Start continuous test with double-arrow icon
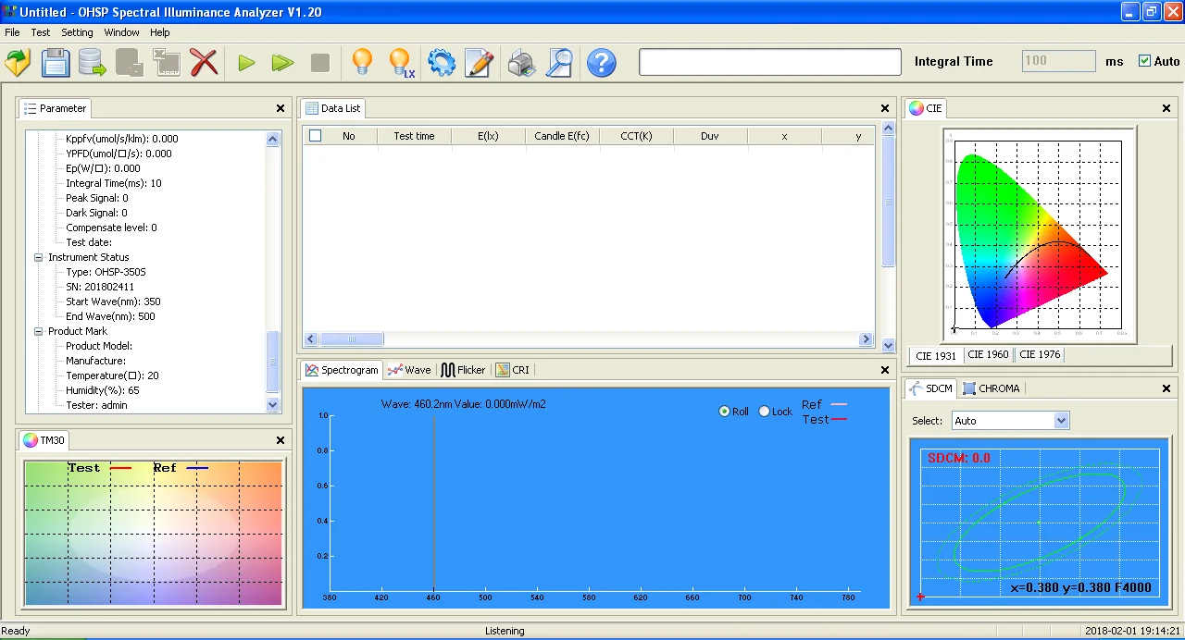Viewport: 1185px width, 640px height. click(282, 63)
